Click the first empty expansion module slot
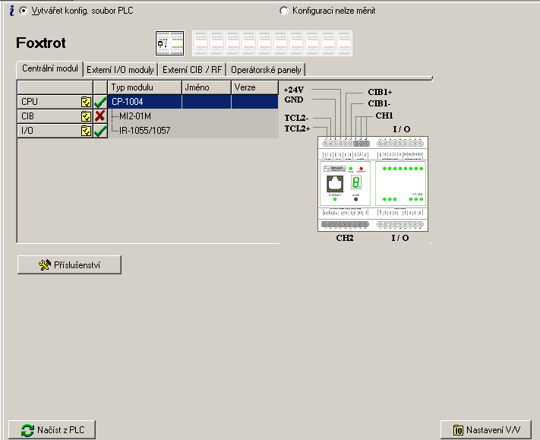 201,43
